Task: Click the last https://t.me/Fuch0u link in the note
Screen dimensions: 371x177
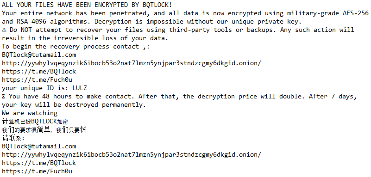Action: point(37,171)
